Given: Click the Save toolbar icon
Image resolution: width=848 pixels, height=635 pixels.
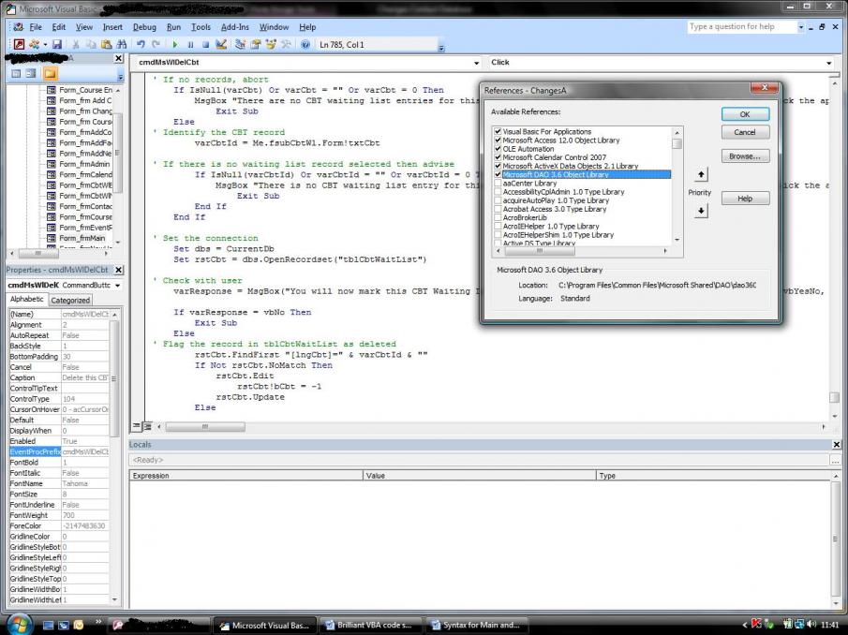Looking at the screenshot, I should pos(57,44).
